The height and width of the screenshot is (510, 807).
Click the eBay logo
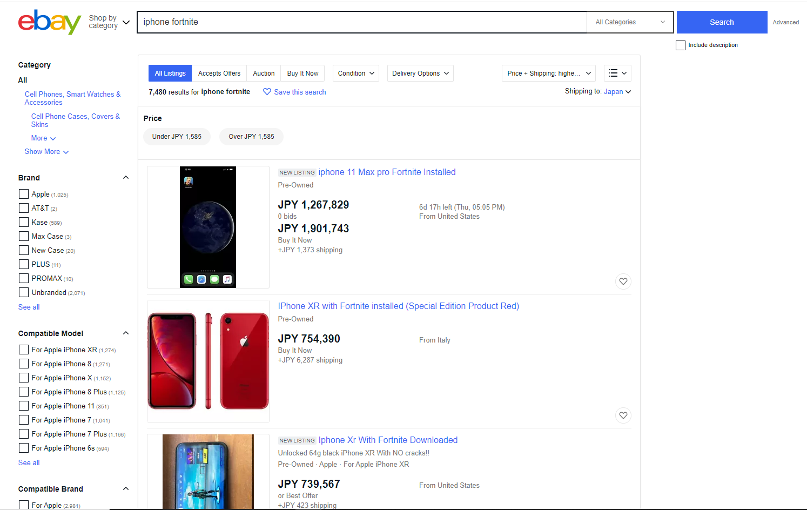(x=49, y=22)
